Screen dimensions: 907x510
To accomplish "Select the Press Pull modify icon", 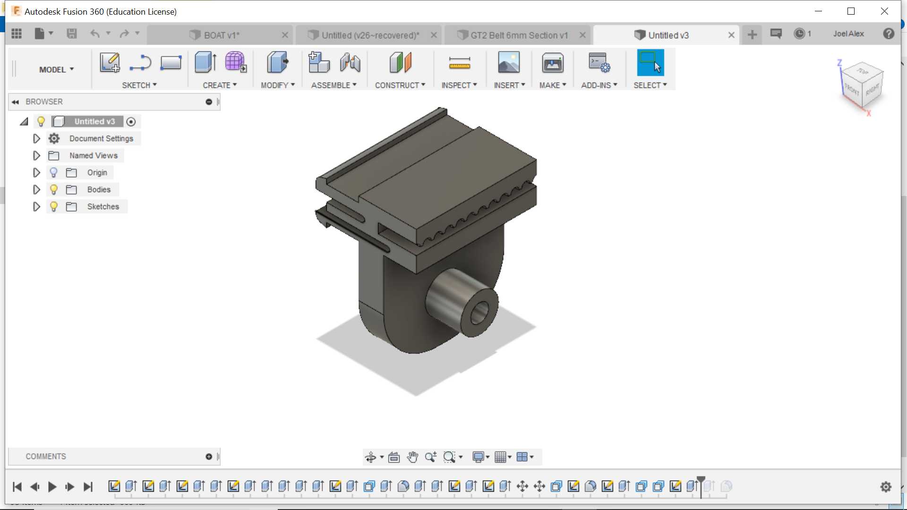I will click(277, 62).
